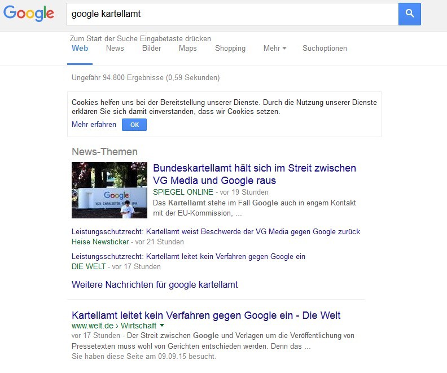
Task: Click the SPIEGEL ONLINE source label
Action: (183, 192)
